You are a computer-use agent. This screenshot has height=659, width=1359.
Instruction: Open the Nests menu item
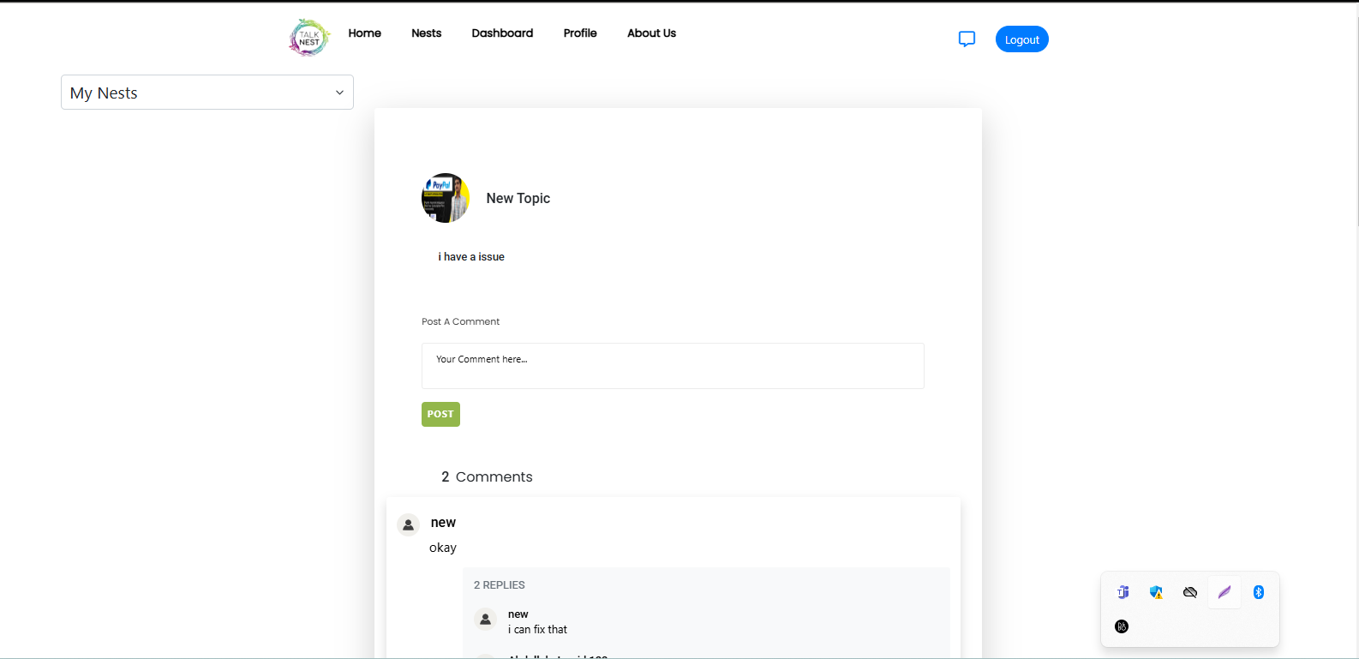[x=426, y=33]
